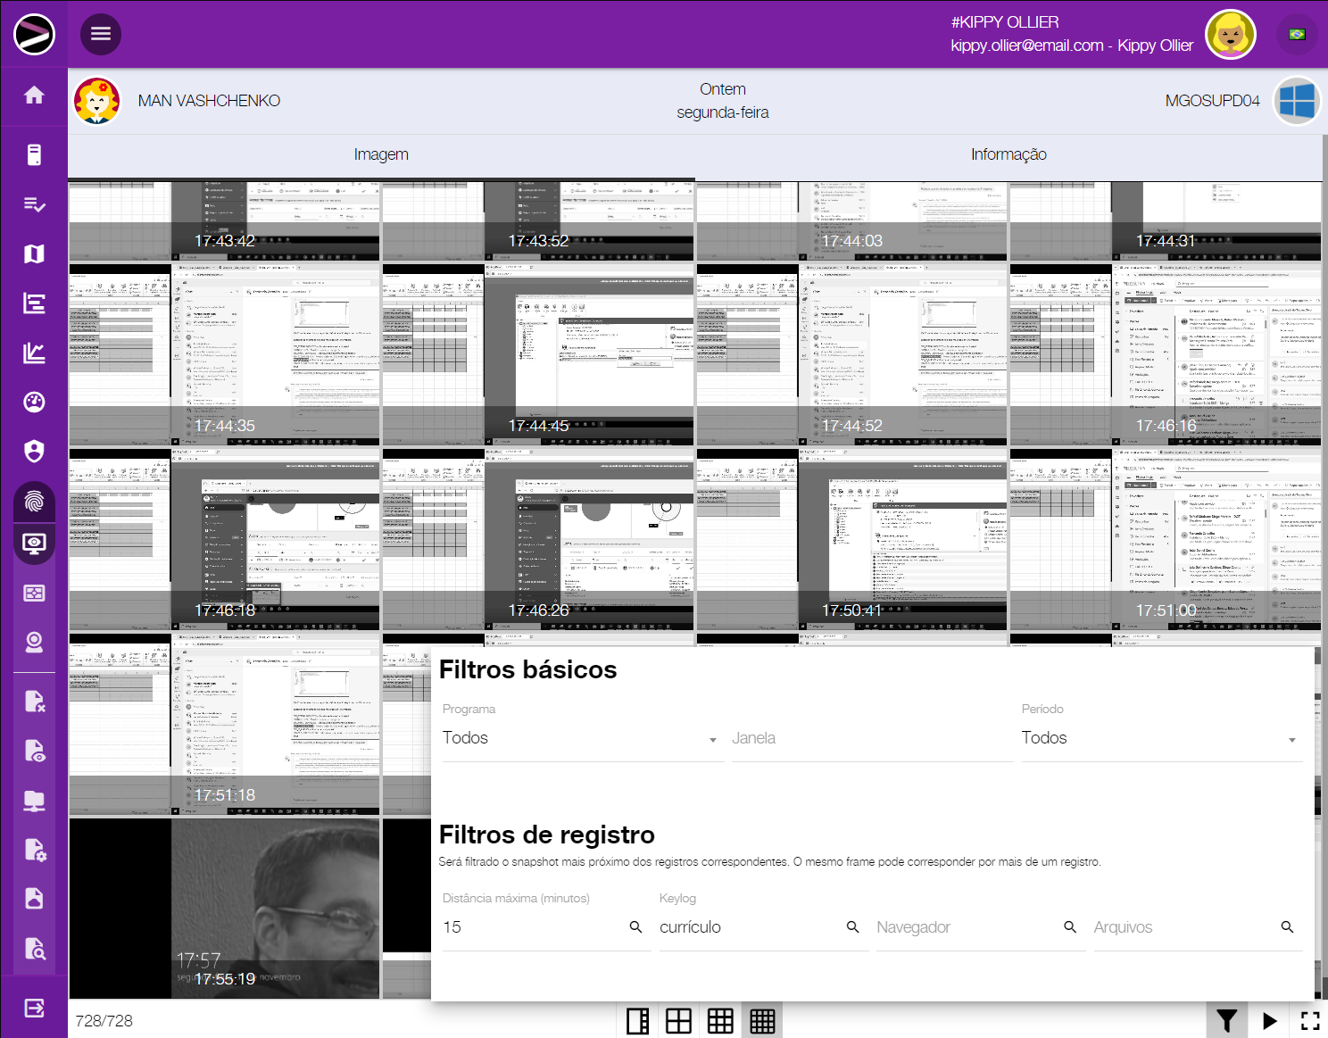Click the Brazil flag language icon
The image size is (1328, 1038).
(1297, 34)
